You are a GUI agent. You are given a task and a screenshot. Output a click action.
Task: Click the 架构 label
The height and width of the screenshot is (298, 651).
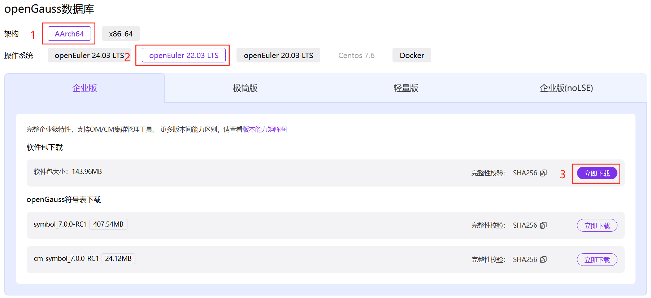11,34
